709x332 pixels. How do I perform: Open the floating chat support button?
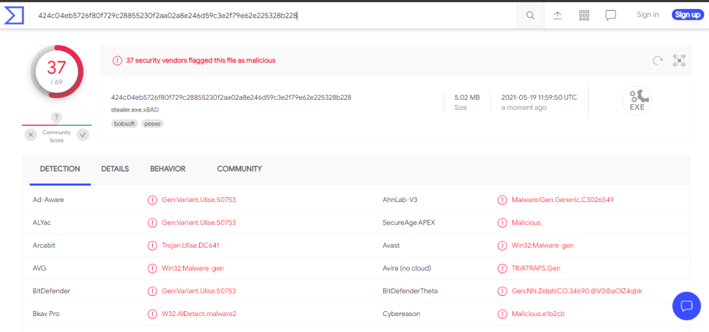click(x=687, y=306)
